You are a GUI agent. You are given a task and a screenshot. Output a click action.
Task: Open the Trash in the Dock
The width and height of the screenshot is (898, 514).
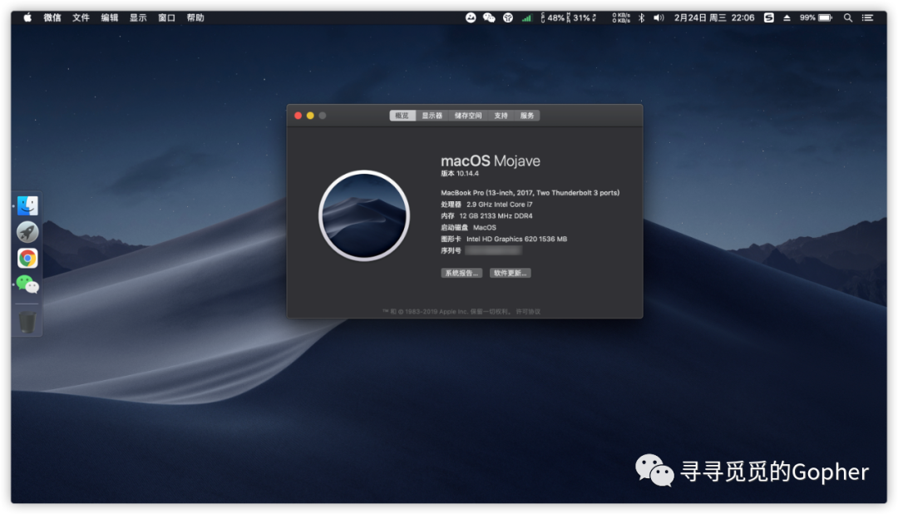[x=27, y=322]
